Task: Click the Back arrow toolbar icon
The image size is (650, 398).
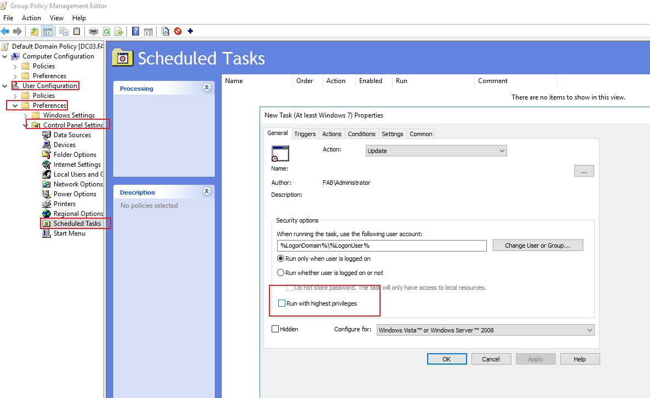Action: click(5, 32)
